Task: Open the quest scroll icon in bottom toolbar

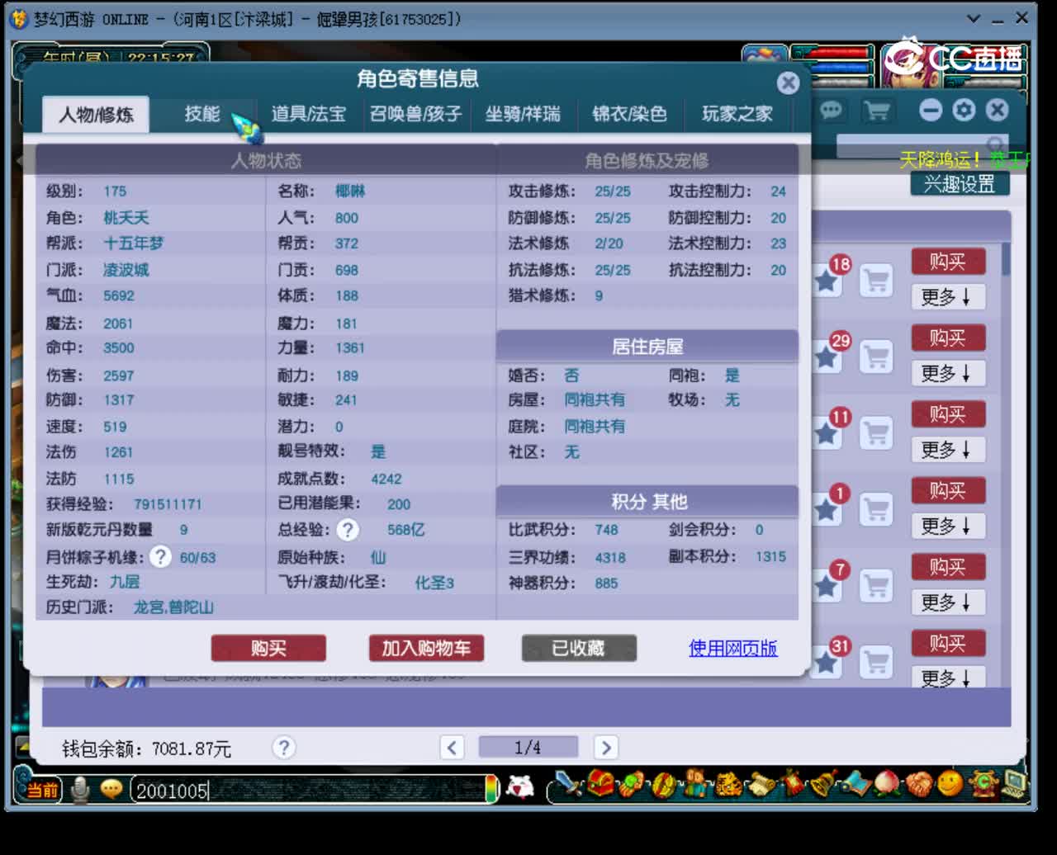Action: click(761, 785)
